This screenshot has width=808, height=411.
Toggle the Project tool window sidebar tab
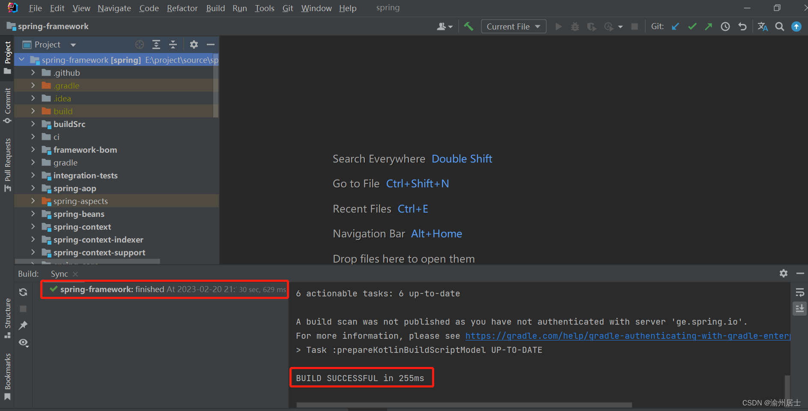(7, 58)
